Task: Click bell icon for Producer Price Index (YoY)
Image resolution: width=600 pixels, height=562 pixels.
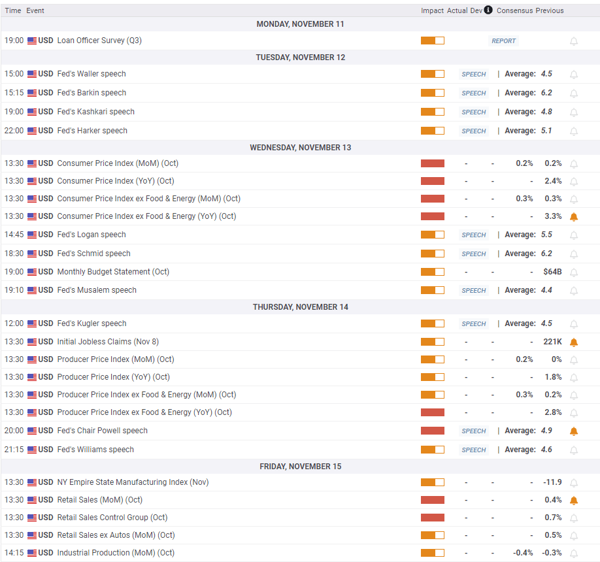Action: 574,378
